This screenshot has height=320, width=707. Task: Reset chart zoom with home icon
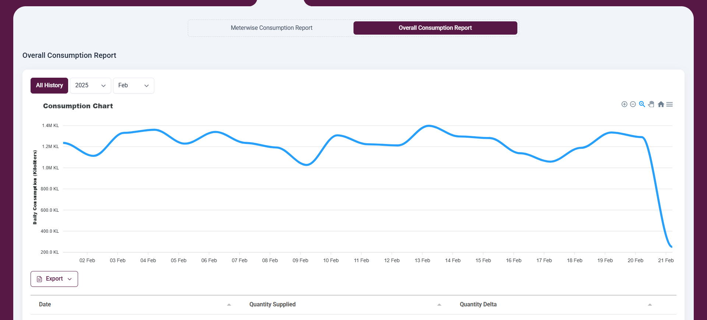(x=661, y=104)
